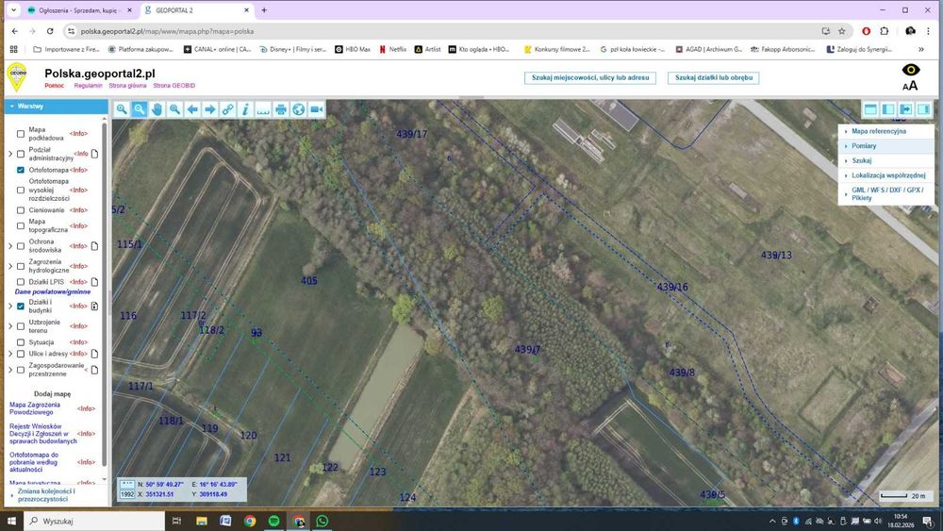Screen dimensions: 943x531
Task: Click Szukaj miejscowości, ulicy lub adresu button
Action: [x=590, y=77]
